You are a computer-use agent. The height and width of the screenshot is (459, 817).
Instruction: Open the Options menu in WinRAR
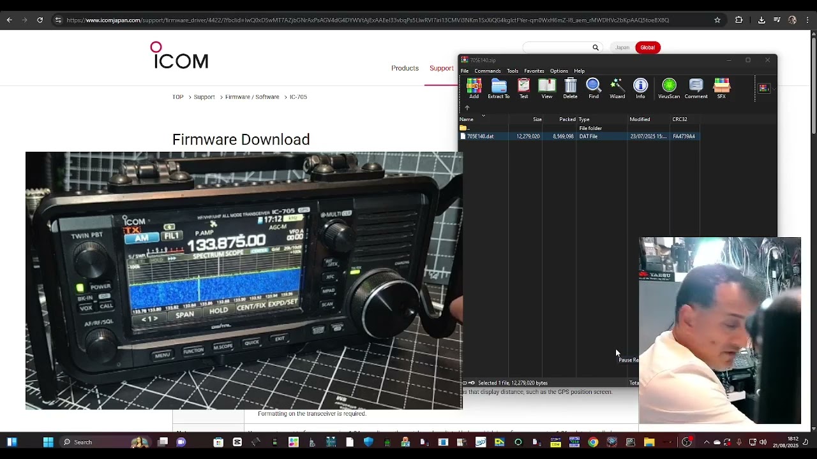coord(559,71)
